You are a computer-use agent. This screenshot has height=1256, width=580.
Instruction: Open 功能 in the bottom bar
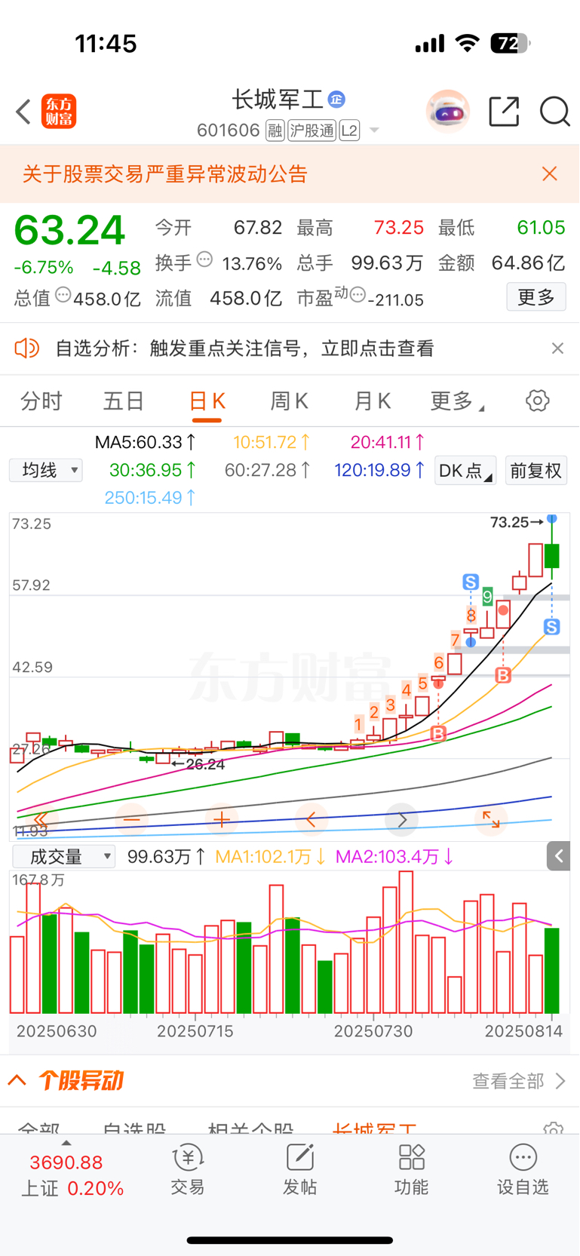tap(412, 1169)
